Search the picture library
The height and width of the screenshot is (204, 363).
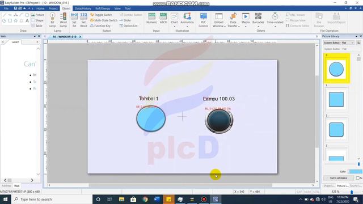[358, 43]
